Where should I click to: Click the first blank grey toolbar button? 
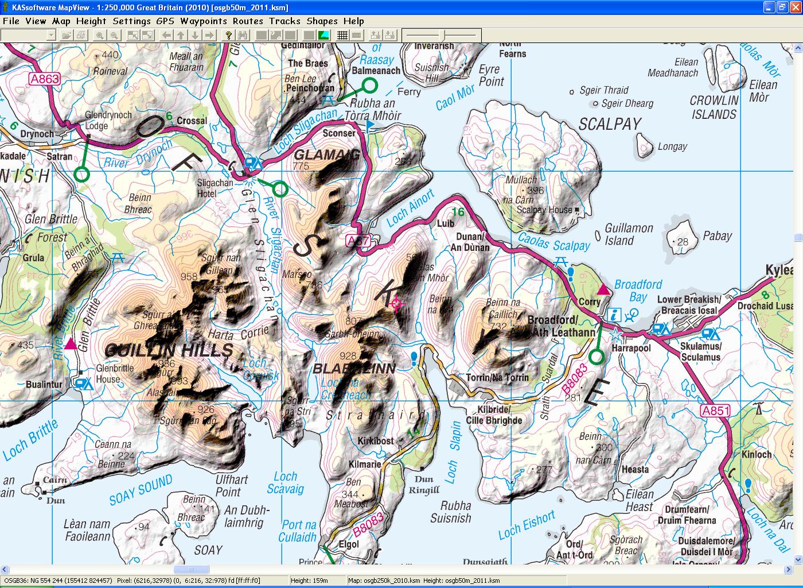(x=262, y=36)
